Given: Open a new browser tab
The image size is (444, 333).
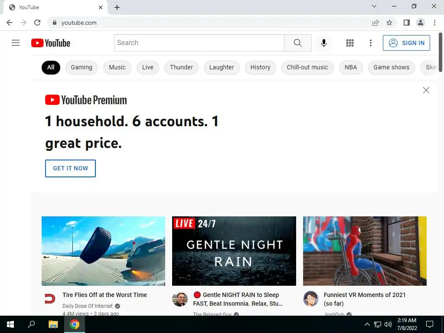Looking at the screenshot, I should click(117, 7).
